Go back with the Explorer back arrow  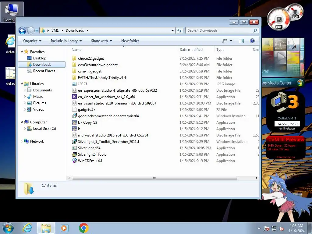coord(22,31)
